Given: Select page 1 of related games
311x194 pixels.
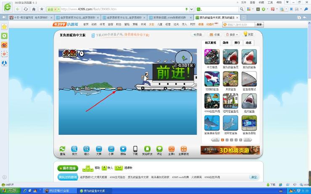Looking at the screenshot, I should pos(222,140).
